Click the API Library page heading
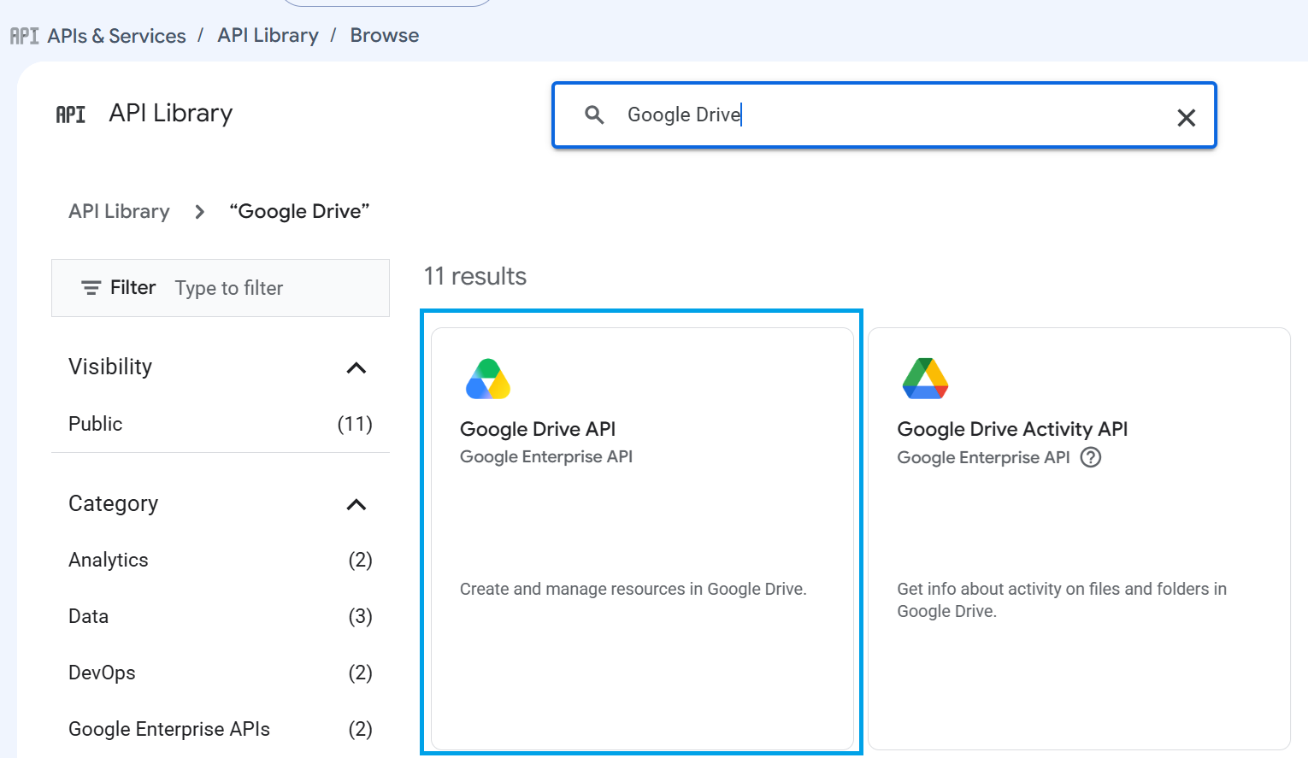This screenshot has height=758, width=1308. (171, 113)
